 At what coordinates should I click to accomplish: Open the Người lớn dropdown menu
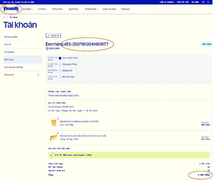coord(74,9)
